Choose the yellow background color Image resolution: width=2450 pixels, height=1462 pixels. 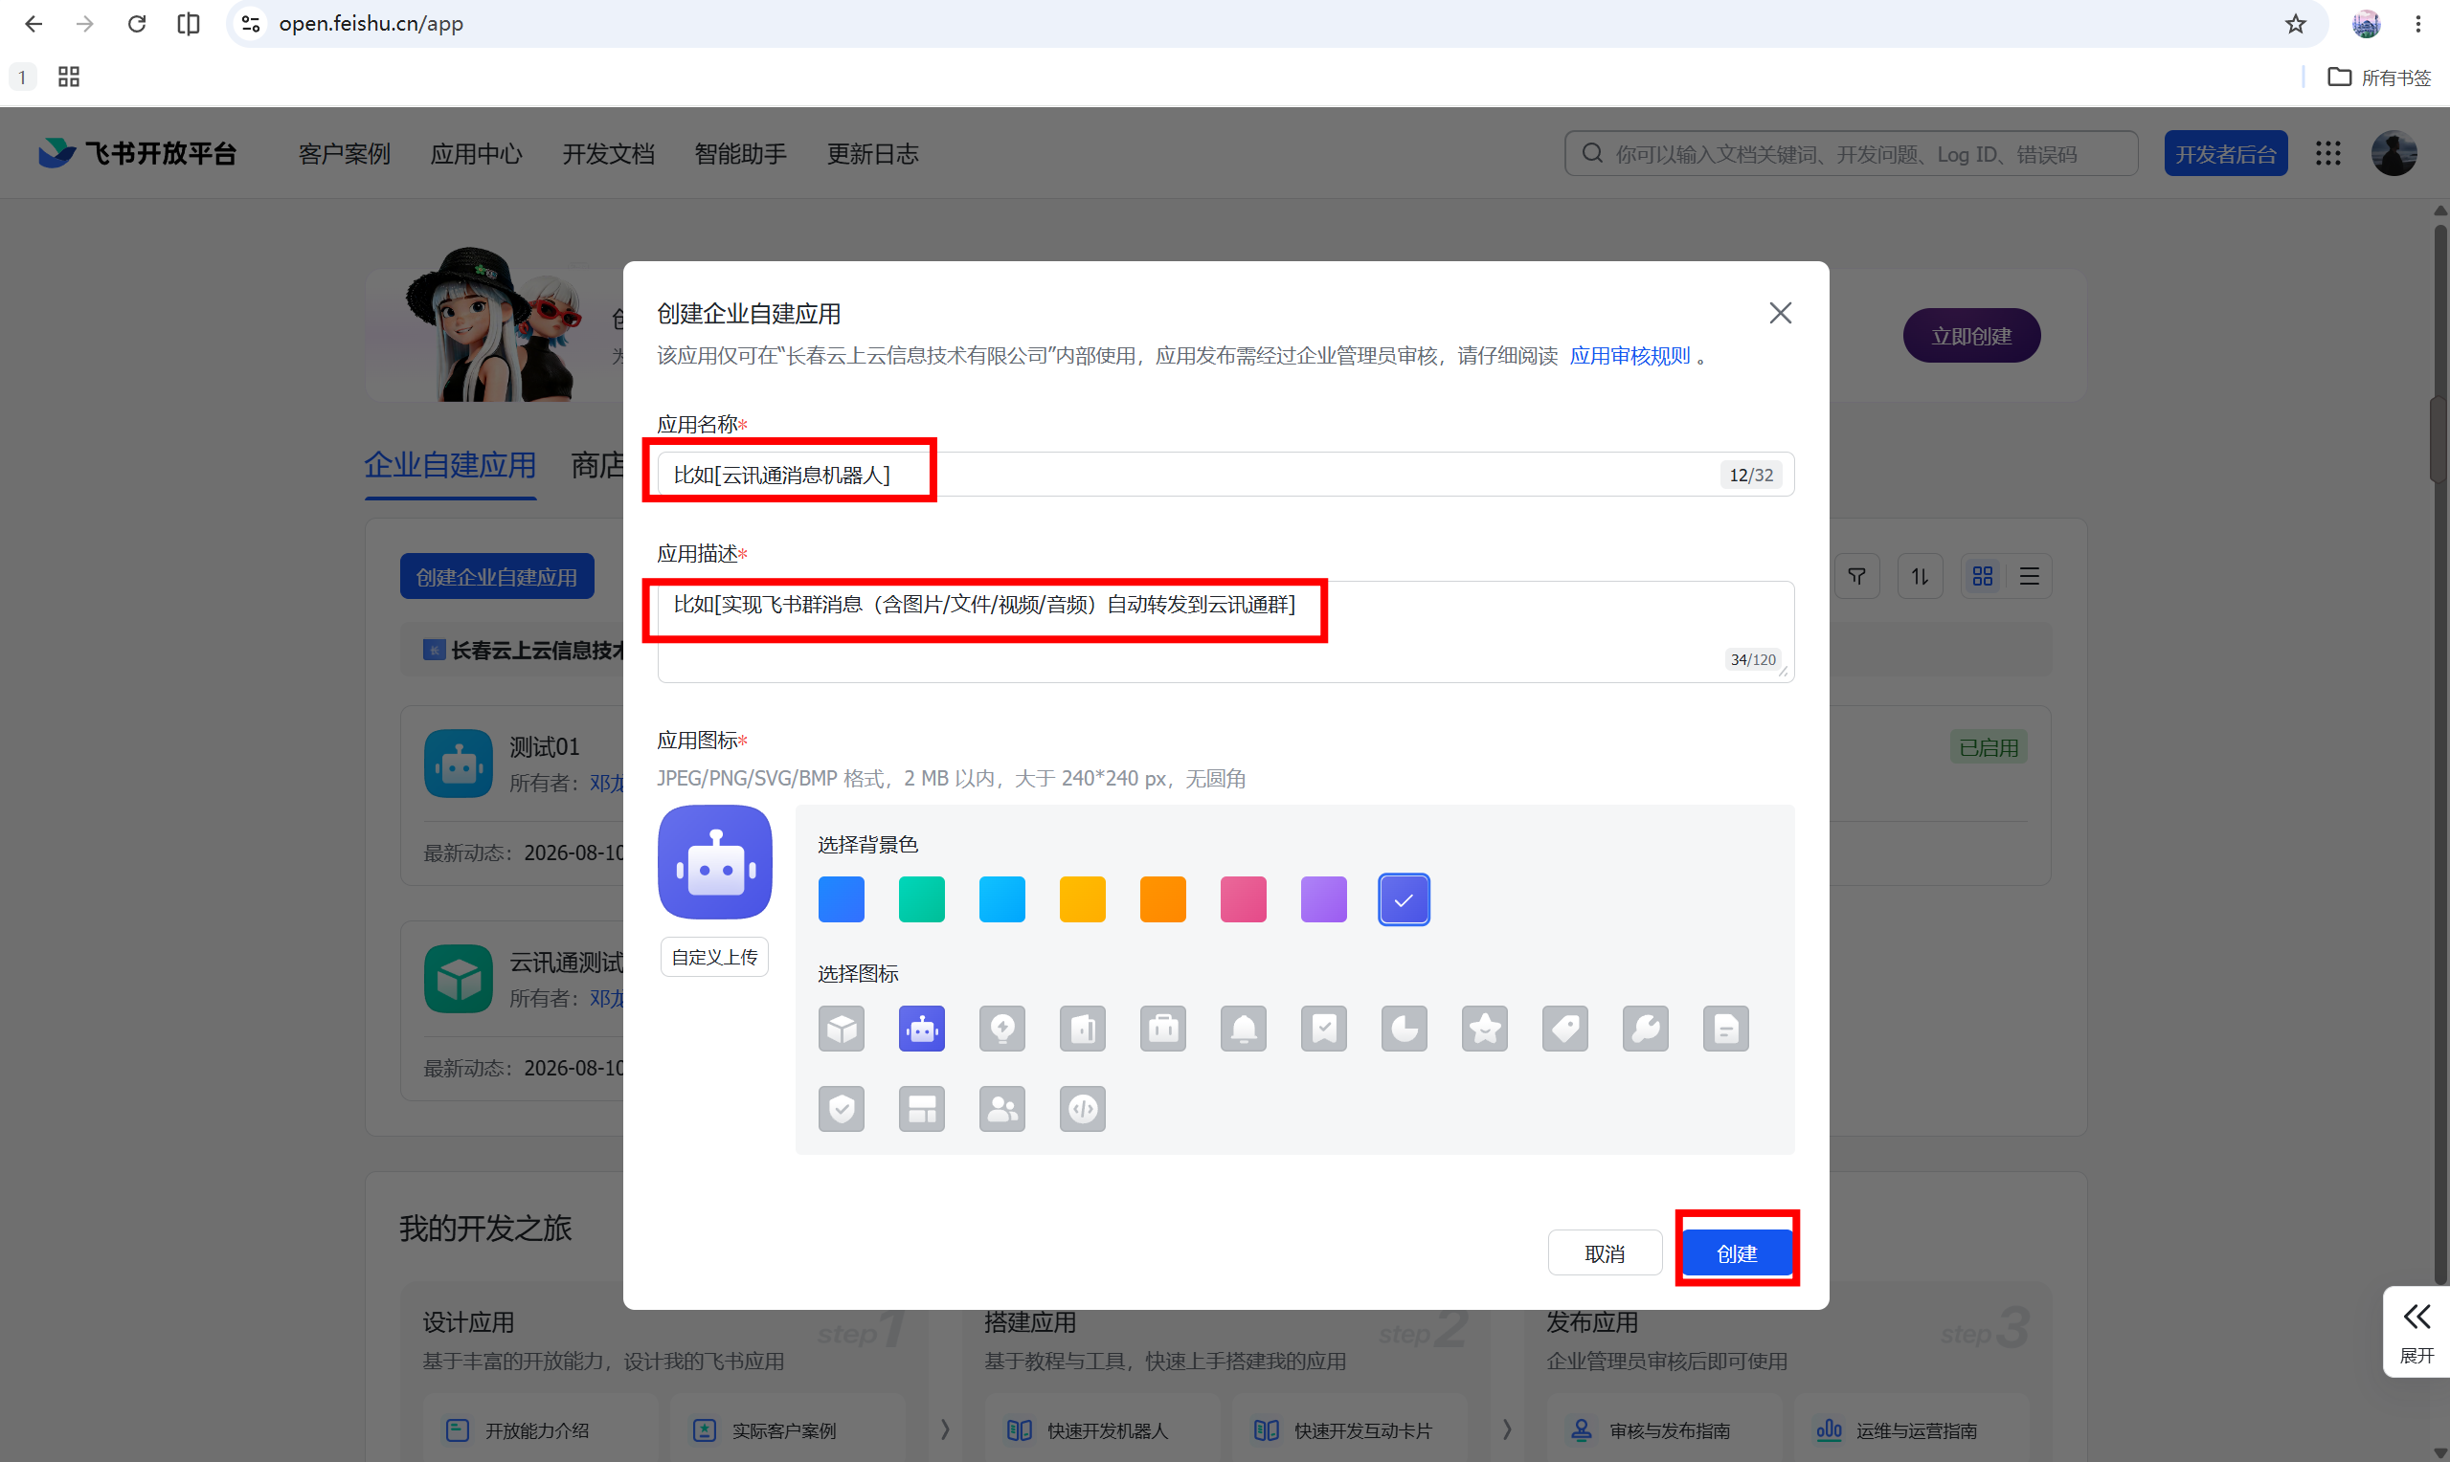[x=1082, y=899]
